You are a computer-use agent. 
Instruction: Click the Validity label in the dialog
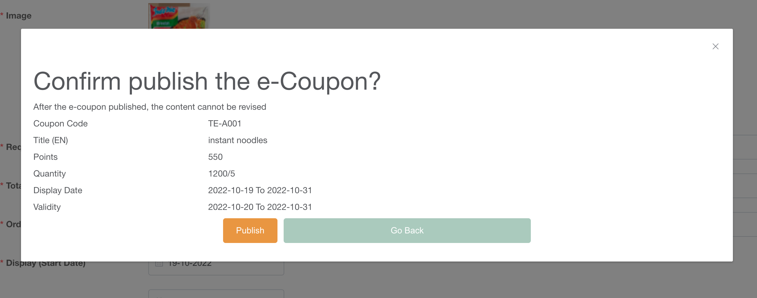[47, 207]
